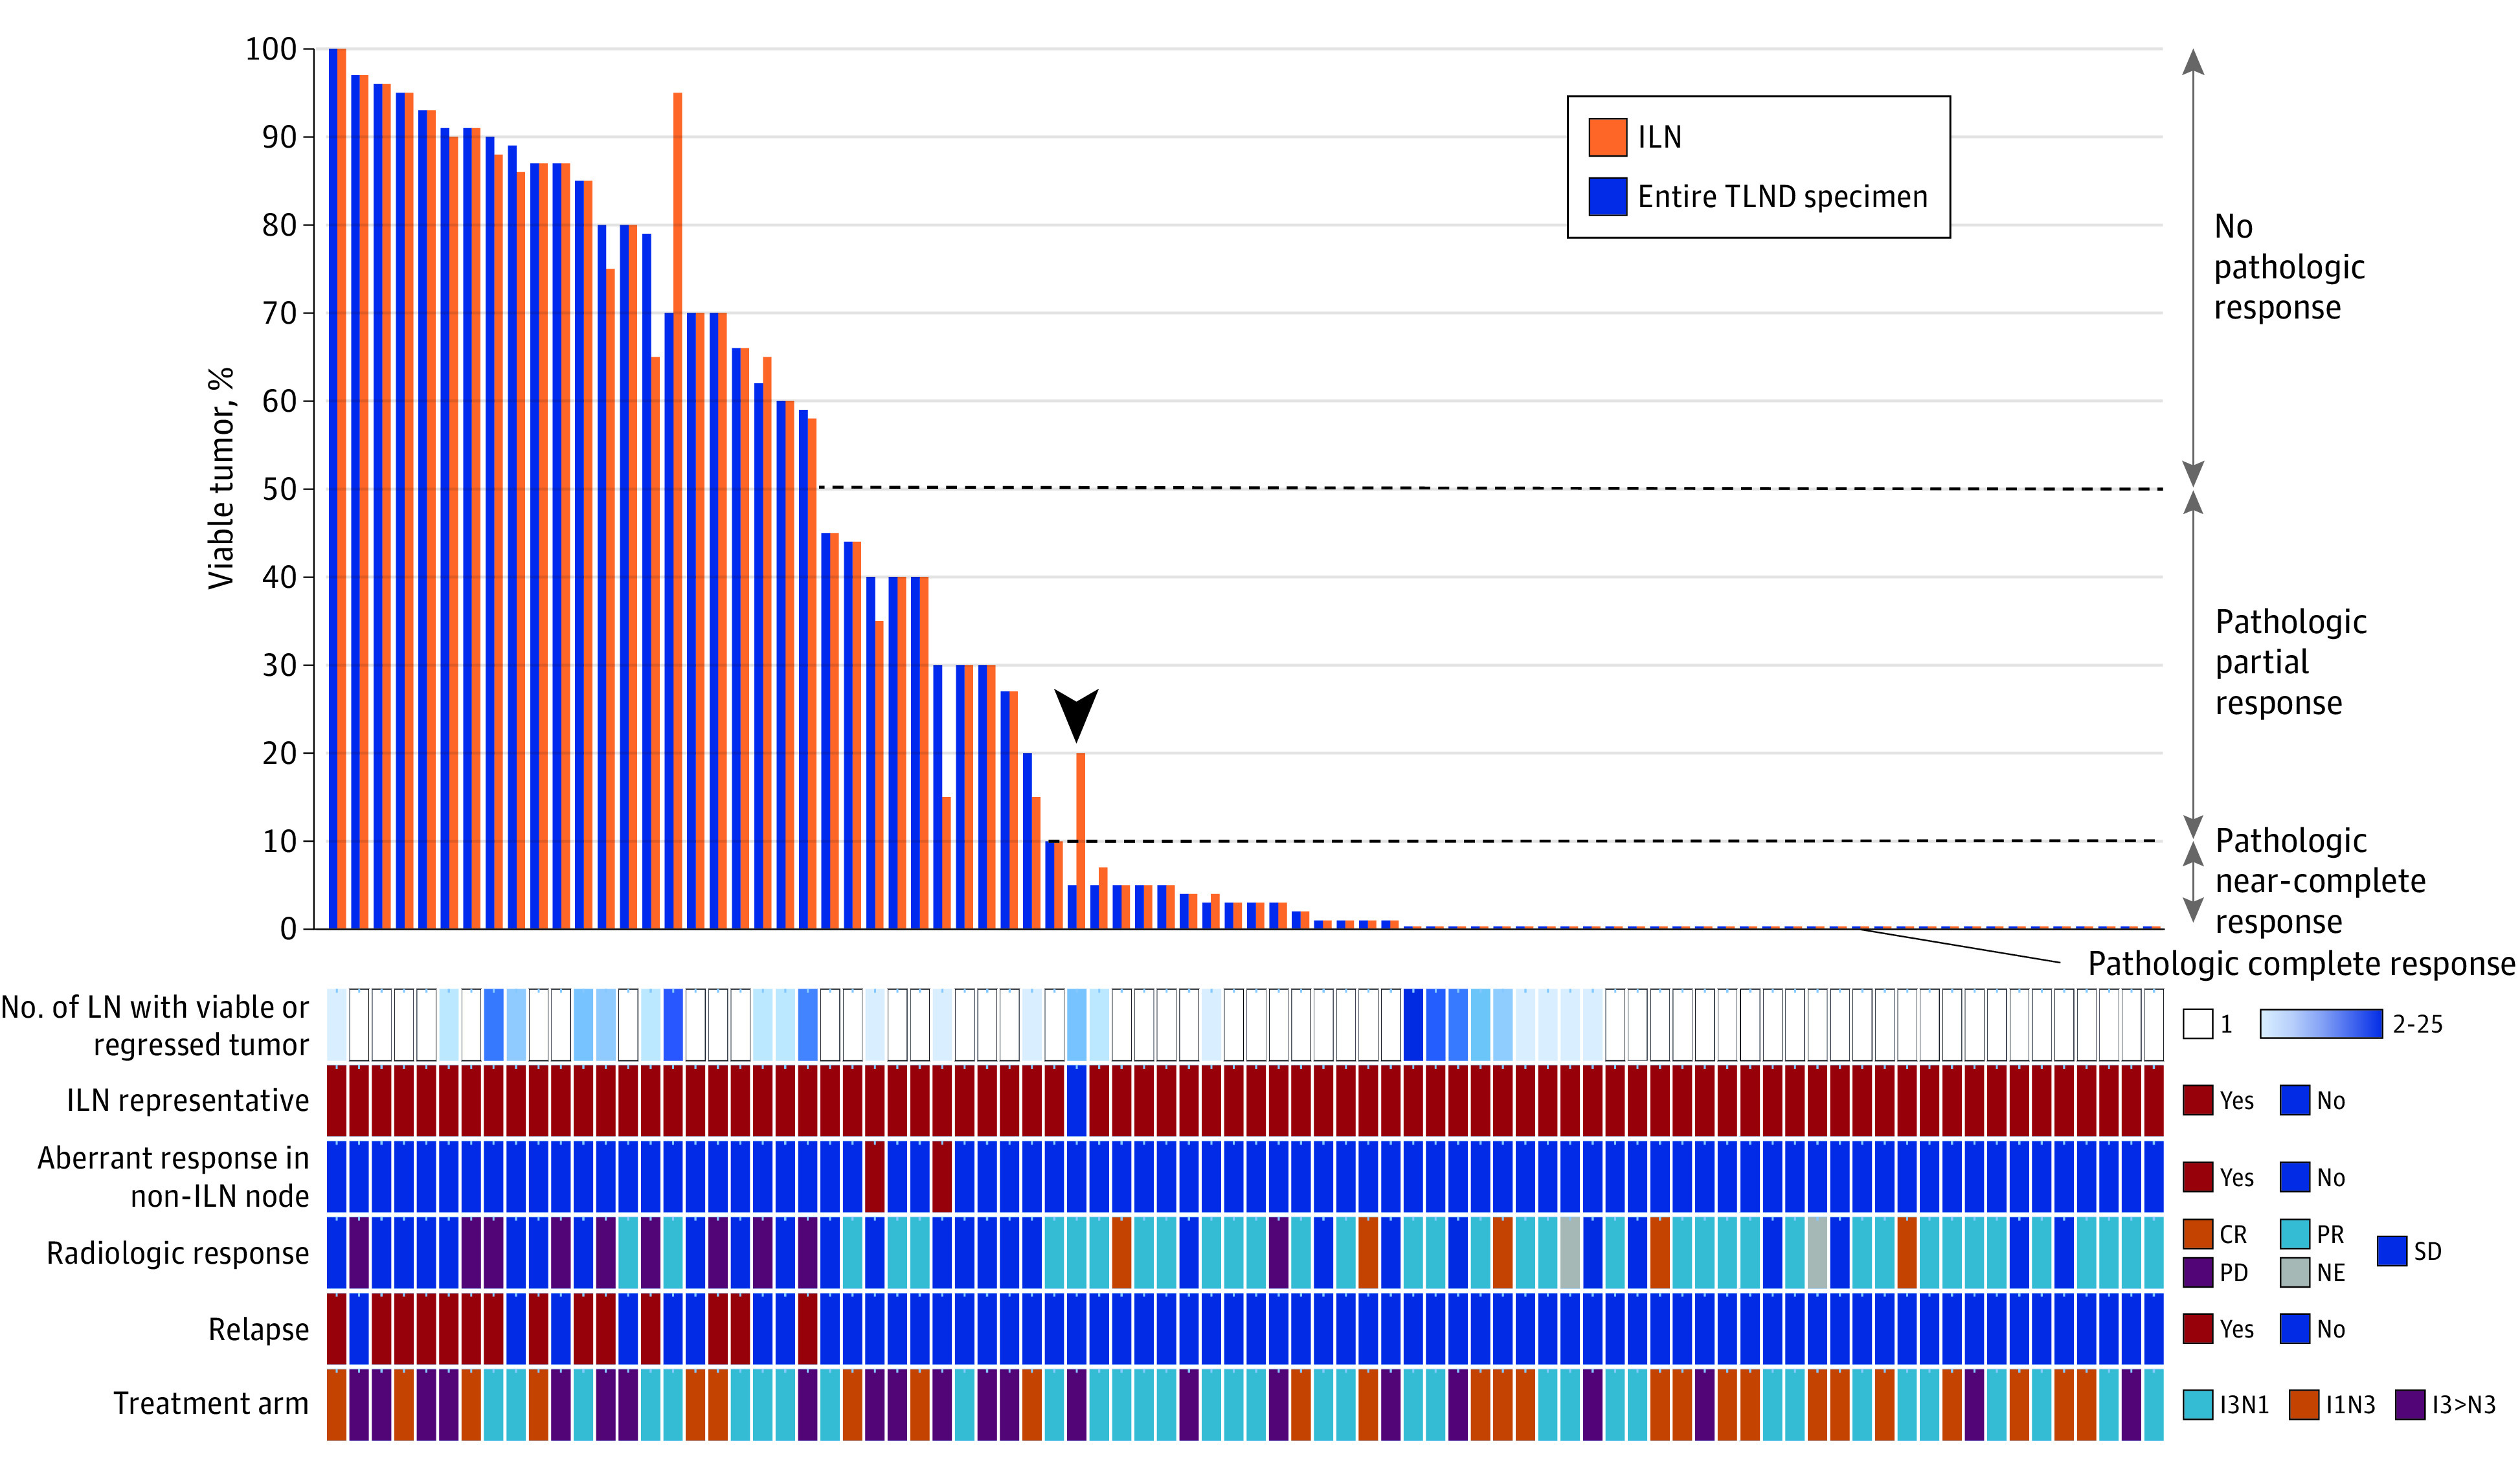The image size is (2520, 1478).
Task: Click the white '1' lymph node legend box
Action: click(2198, 1024)
